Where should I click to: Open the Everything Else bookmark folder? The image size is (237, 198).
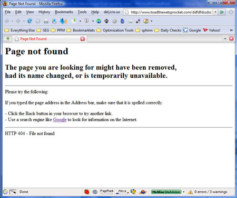tap(19, 30)
